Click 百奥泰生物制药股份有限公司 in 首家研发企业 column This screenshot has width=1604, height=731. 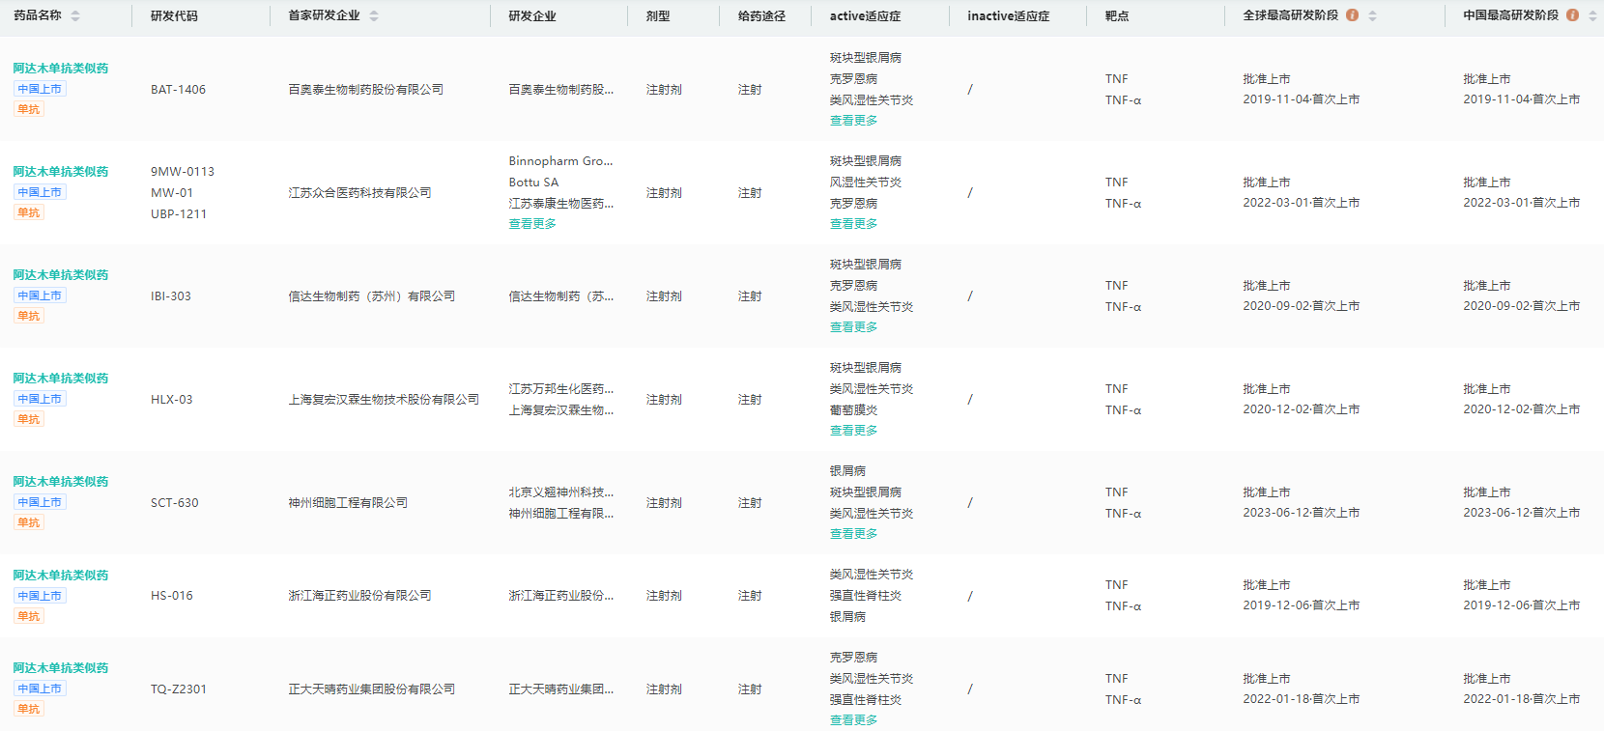pyautogui.click(x=366, y=90)
